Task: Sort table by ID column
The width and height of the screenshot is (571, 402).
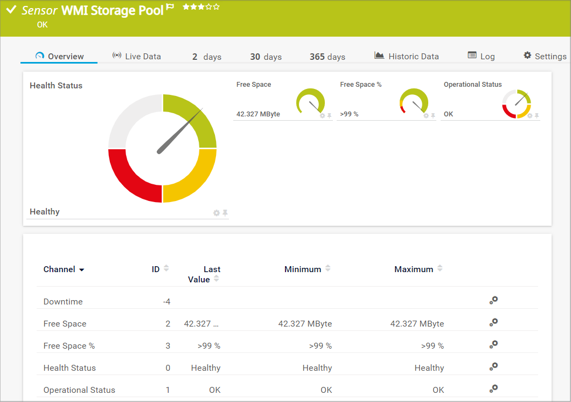Action: click(166, 269)
